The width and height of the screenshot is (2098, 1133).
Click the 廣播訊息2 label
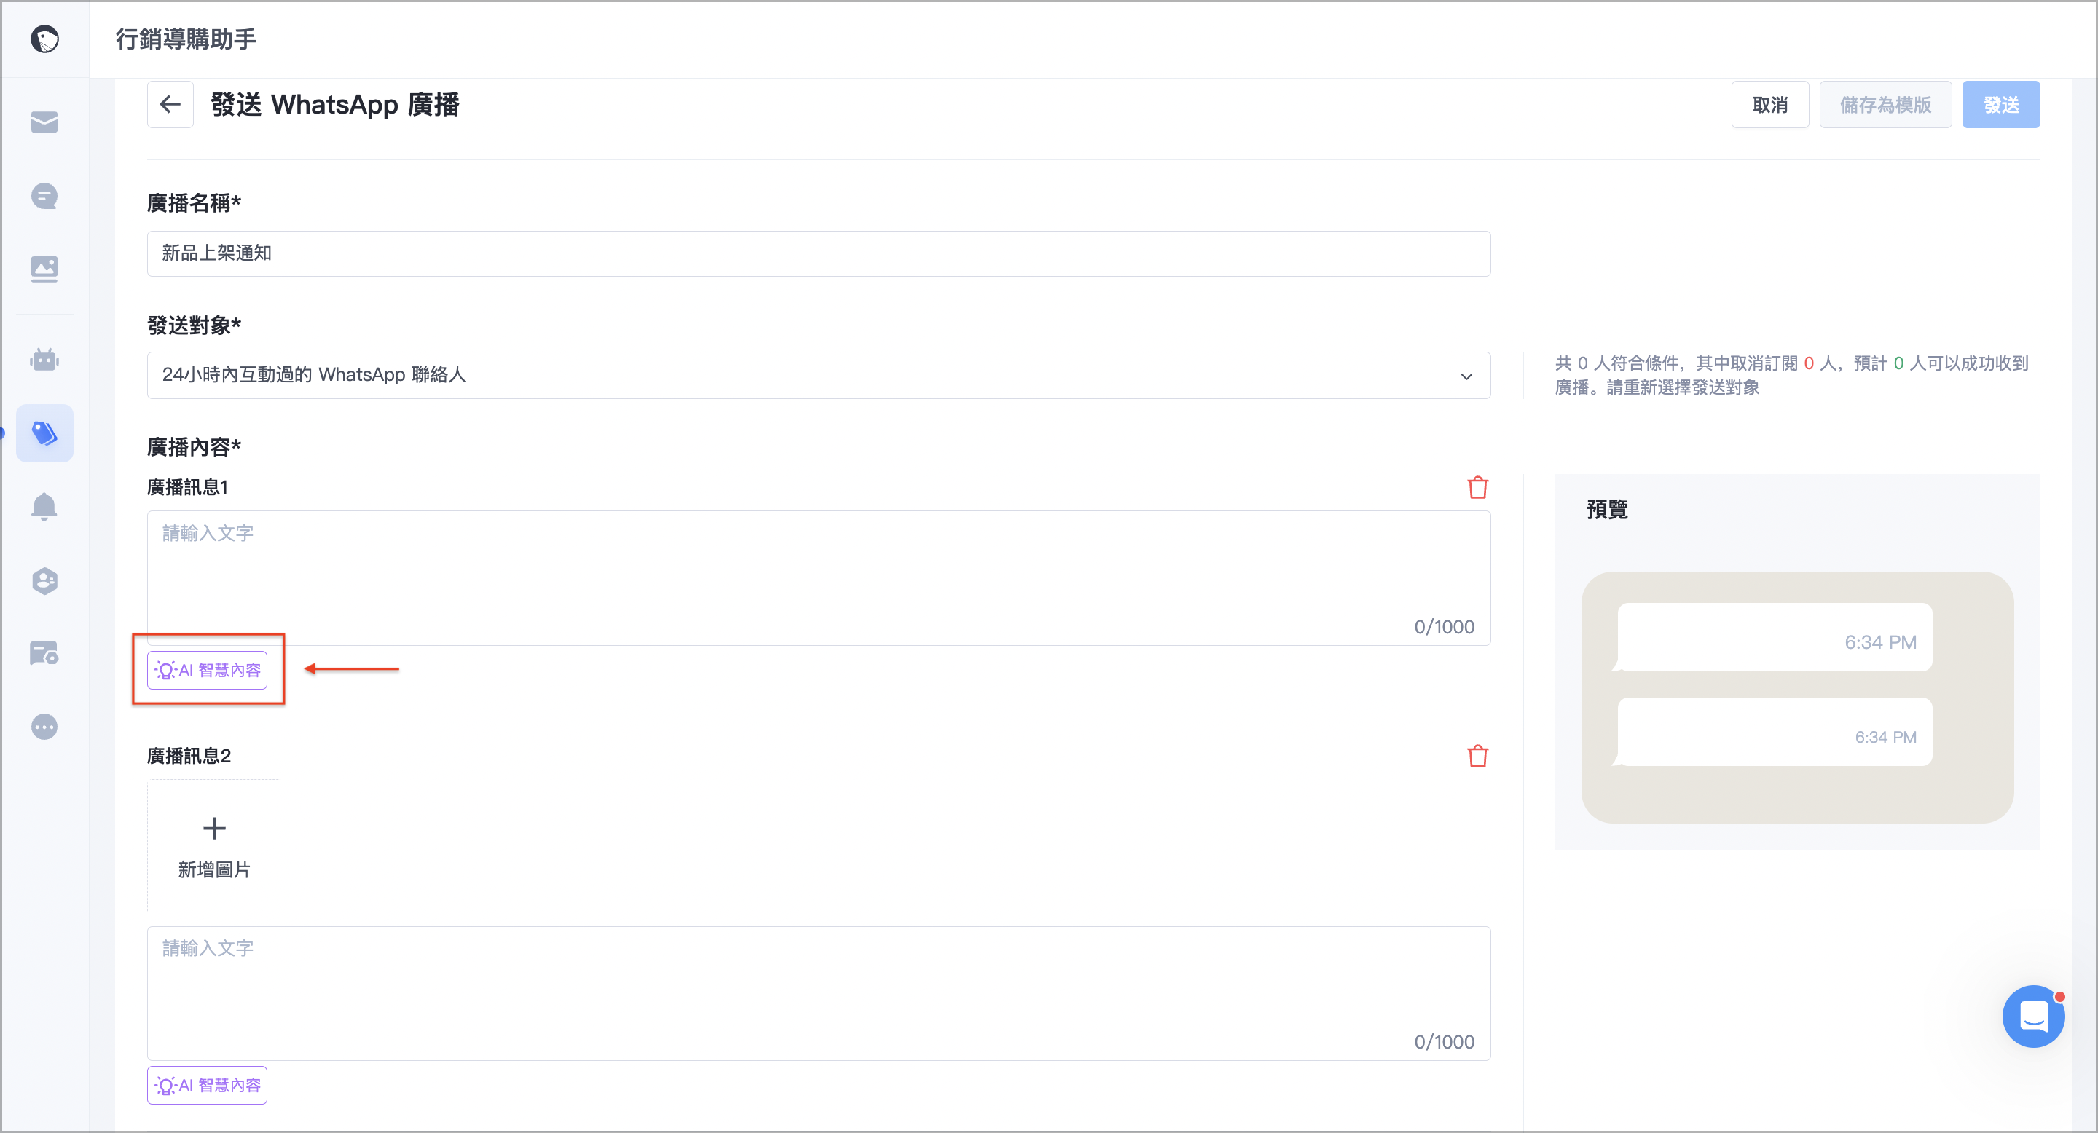point(189,756)
